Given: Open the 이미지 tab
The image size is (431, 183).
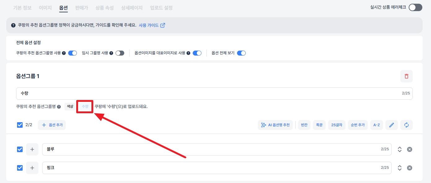Looking at the screenshot, I should pyautogui.click(x=45, y=8).
